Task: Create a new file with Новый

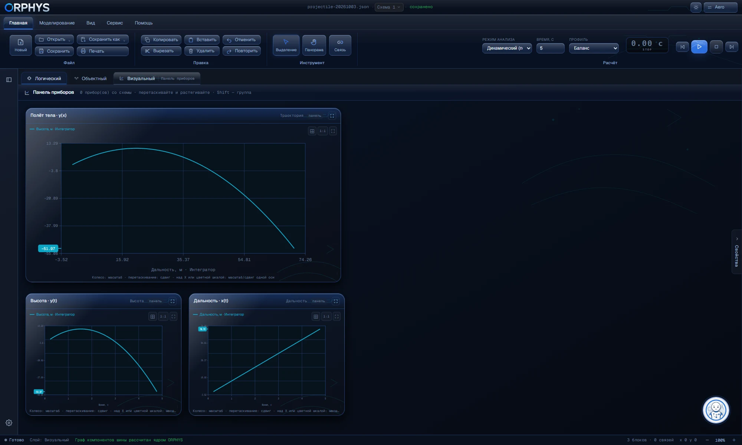Action: pyautogui.click(x=21, y=45)
